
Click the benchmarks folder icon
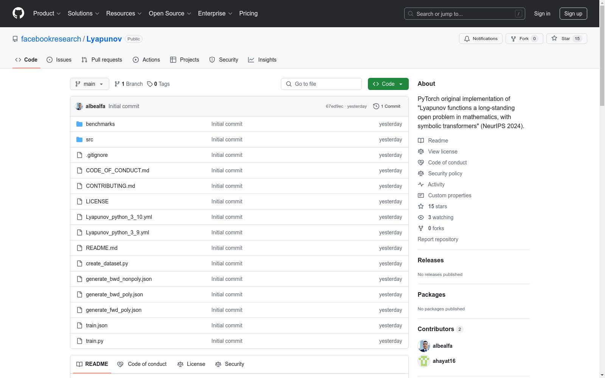click(79, 124)
